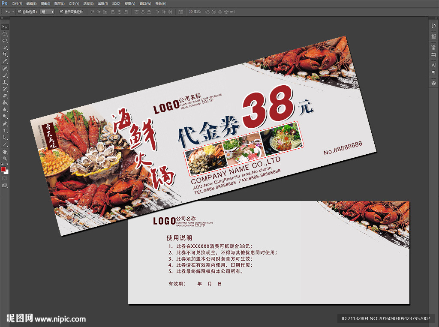Open the 视图(V) menu
The image size is (439, 327).
(130, 3)
